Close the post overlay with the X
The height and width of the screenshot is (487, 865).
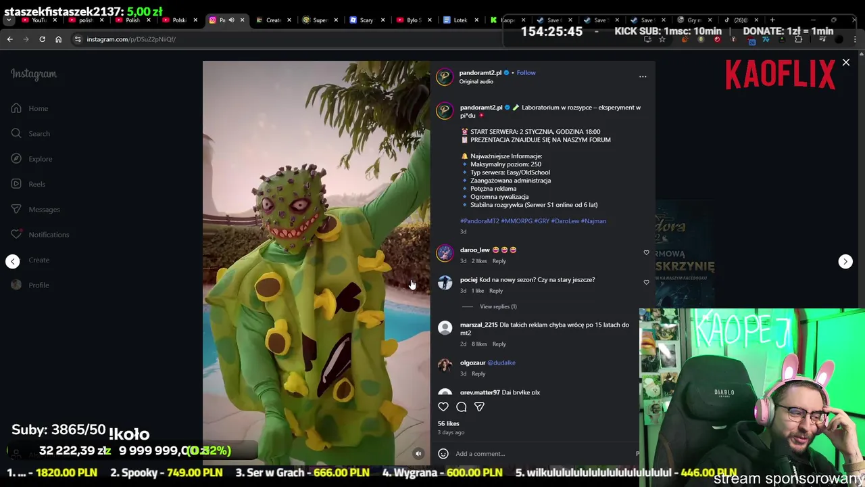(845, 62)
